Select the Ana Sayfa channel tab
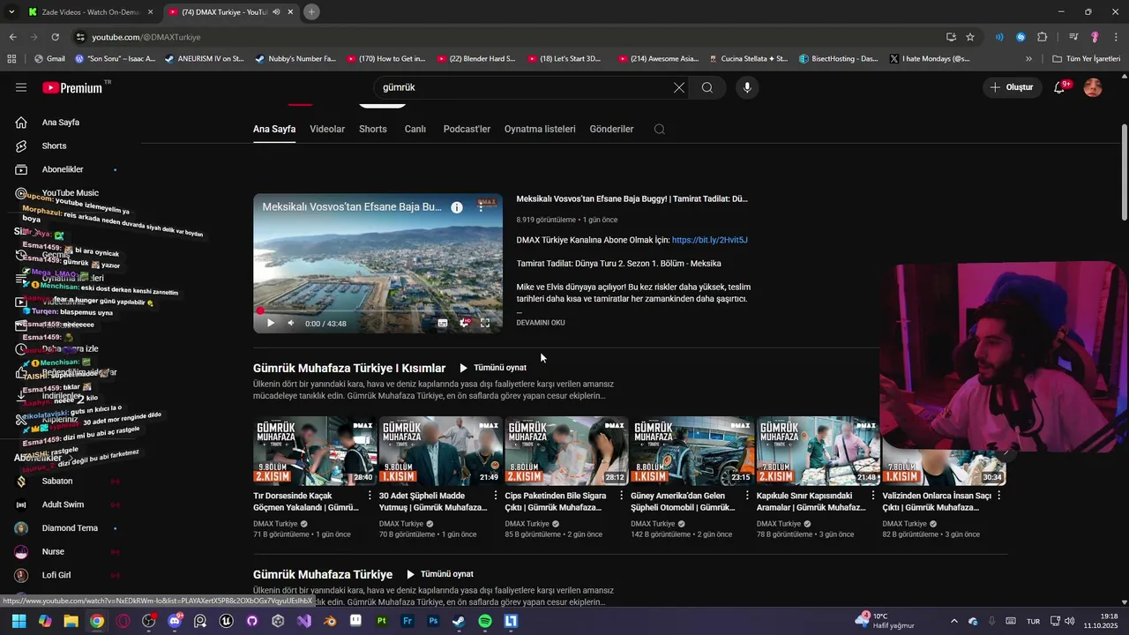This screenshot has width=1129, height=635. 274,129
